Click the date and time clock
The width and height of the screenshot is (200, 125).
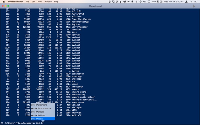click(174, 2)
